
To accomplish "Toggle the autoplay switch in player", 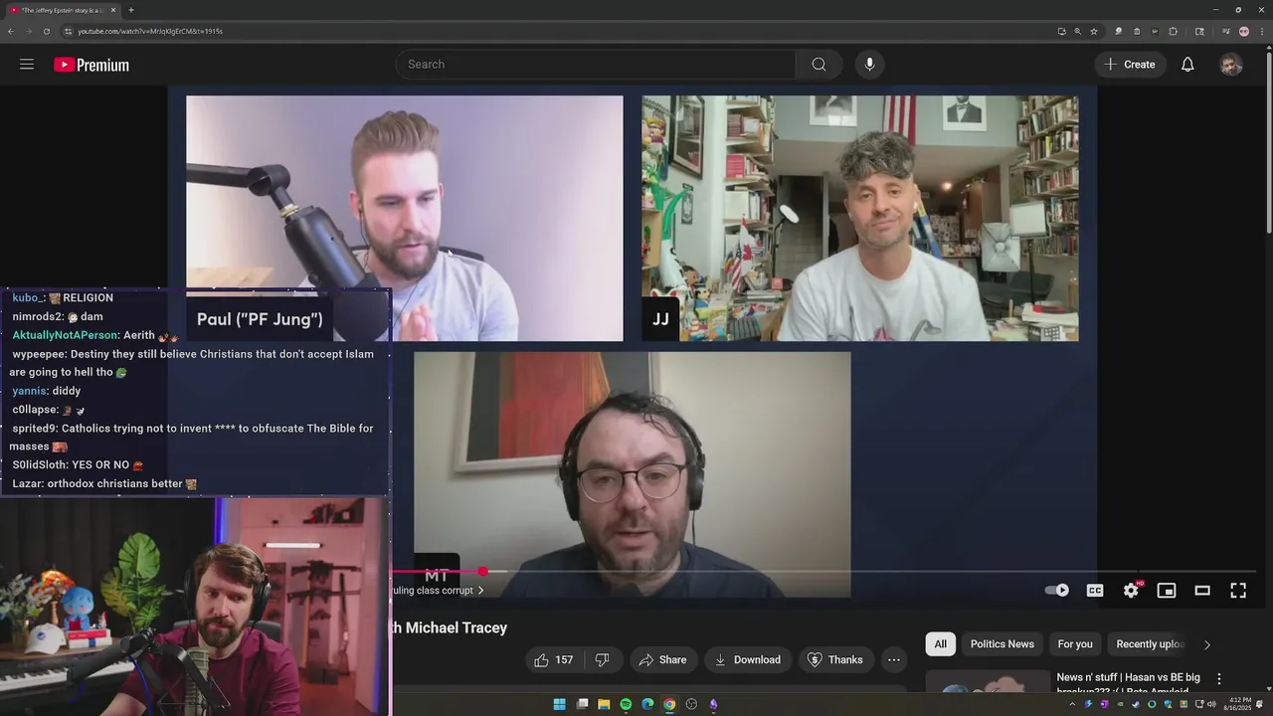I will click(1057, 590).
